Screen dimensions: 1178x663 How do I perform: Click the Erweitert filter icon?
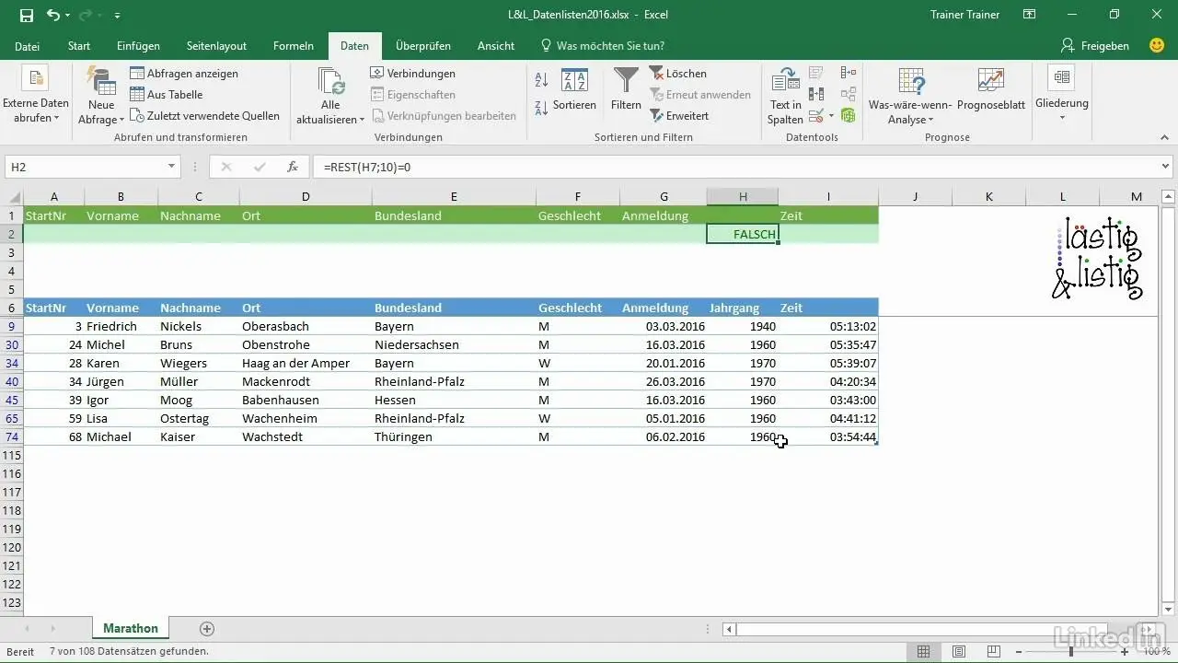(x=681, y=115)
